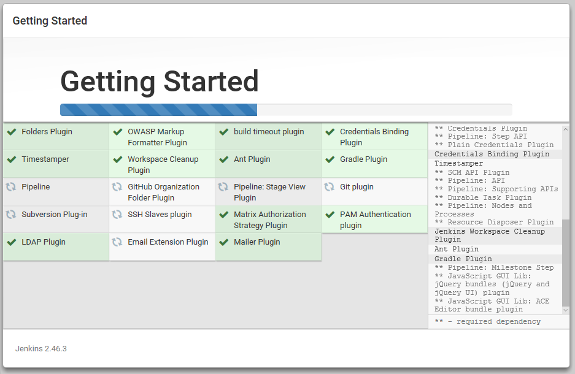Viewport: 575px width, 374px height.
Task: Click the Subversion Plug-in label
Action: coord(54,215)
